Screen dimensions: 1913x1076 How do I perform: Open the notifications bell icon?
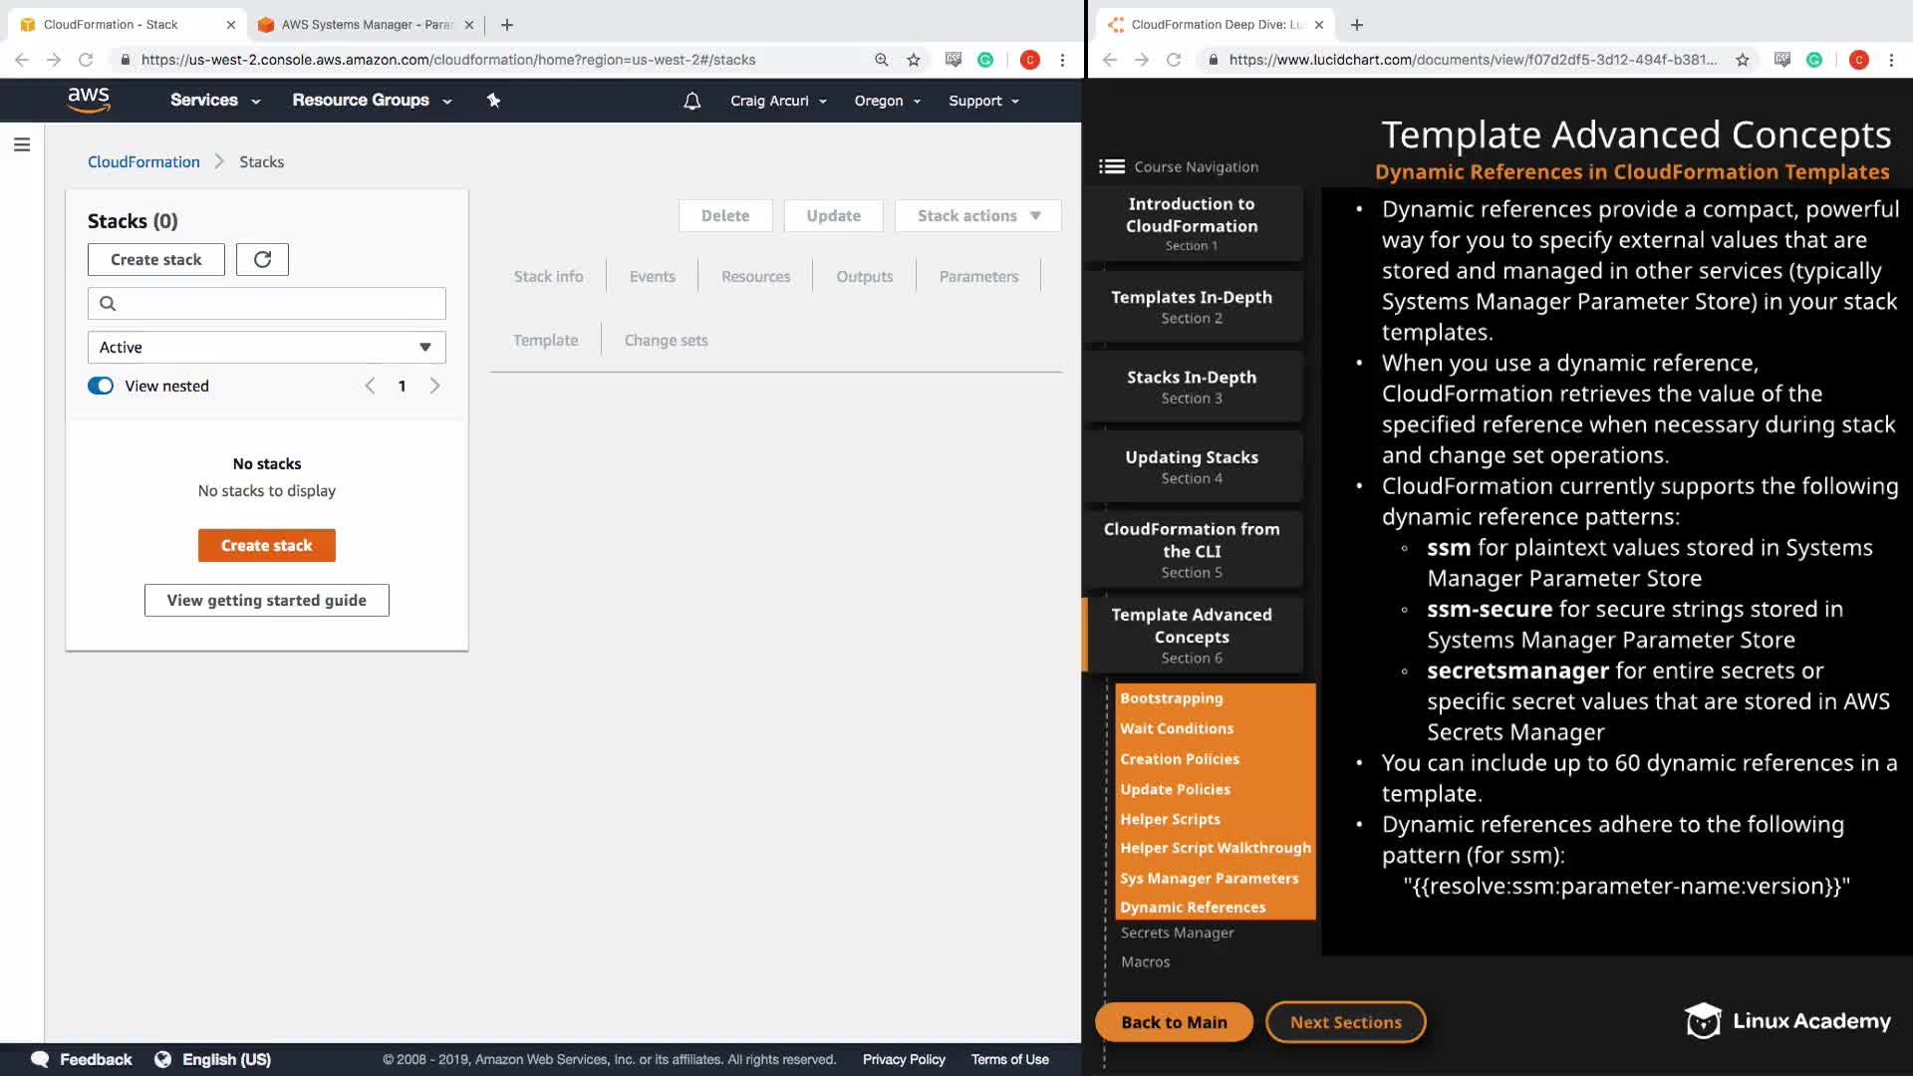point(691,101)
